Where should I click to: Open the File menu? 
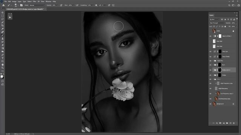pos(5,1)
